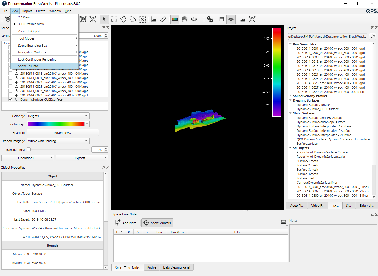Open the ruler measure tool
This screenshot has width=378, height=276.
pos(163,19)
